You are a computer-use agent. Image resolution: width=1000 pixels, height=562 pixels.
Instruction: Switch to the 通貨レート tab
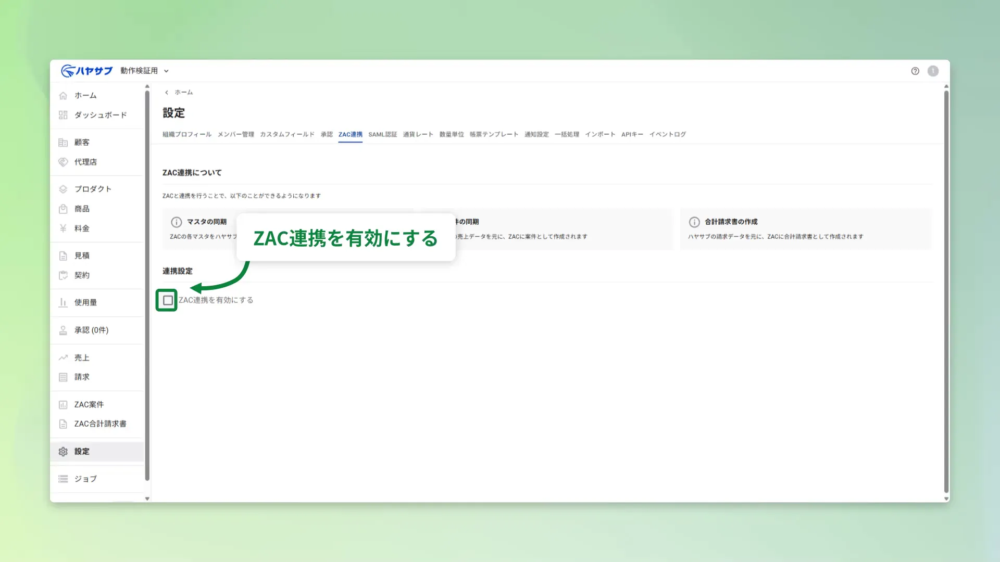point(418,134)
